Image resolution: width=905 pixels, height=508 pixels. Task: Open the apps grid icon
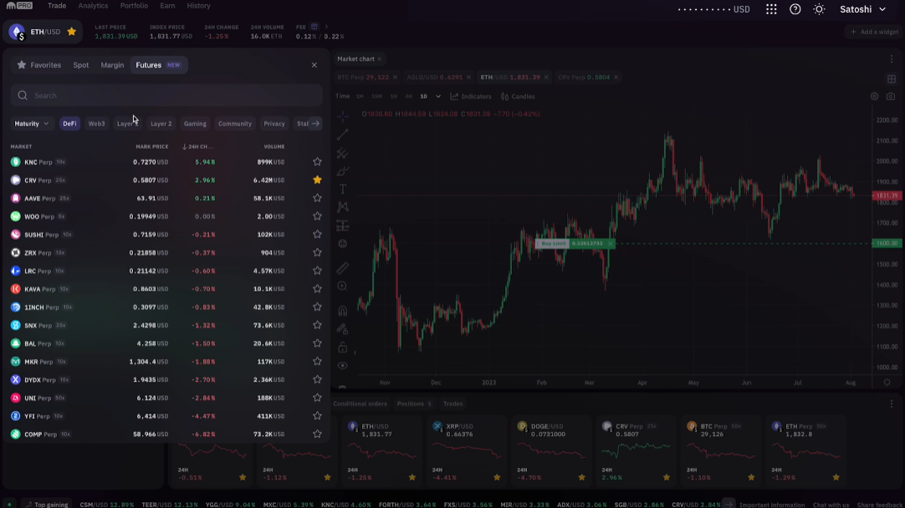coord(771,9)
